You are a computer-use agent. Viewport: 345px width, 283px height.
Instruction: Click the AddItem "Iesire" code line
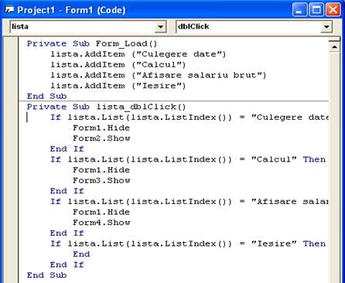coord(118,86)
